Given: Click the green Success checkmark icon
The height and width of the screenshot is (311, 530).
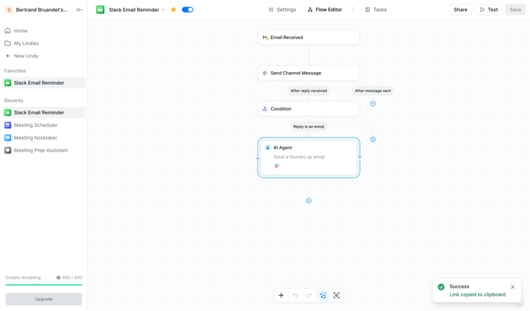Looking at the screenshot, I should tap(441, 287).
